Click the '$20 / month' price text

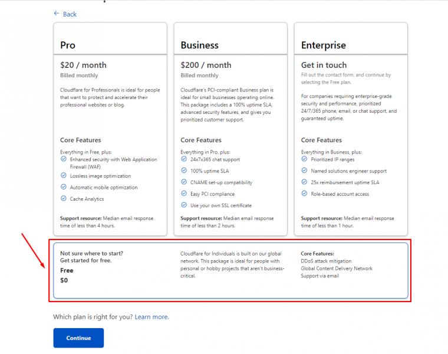click(83, 65)
